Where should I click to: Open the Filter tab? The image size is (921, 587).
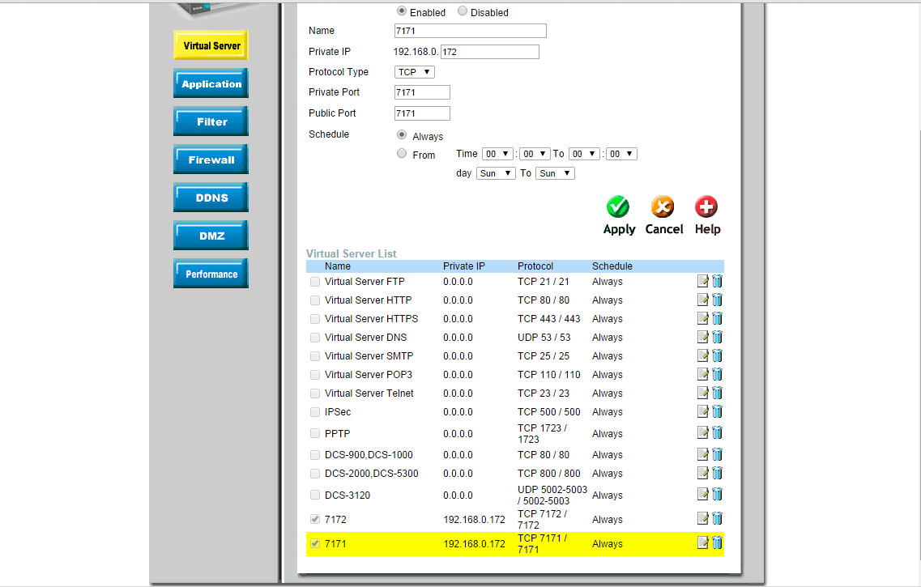coord(211,121)
